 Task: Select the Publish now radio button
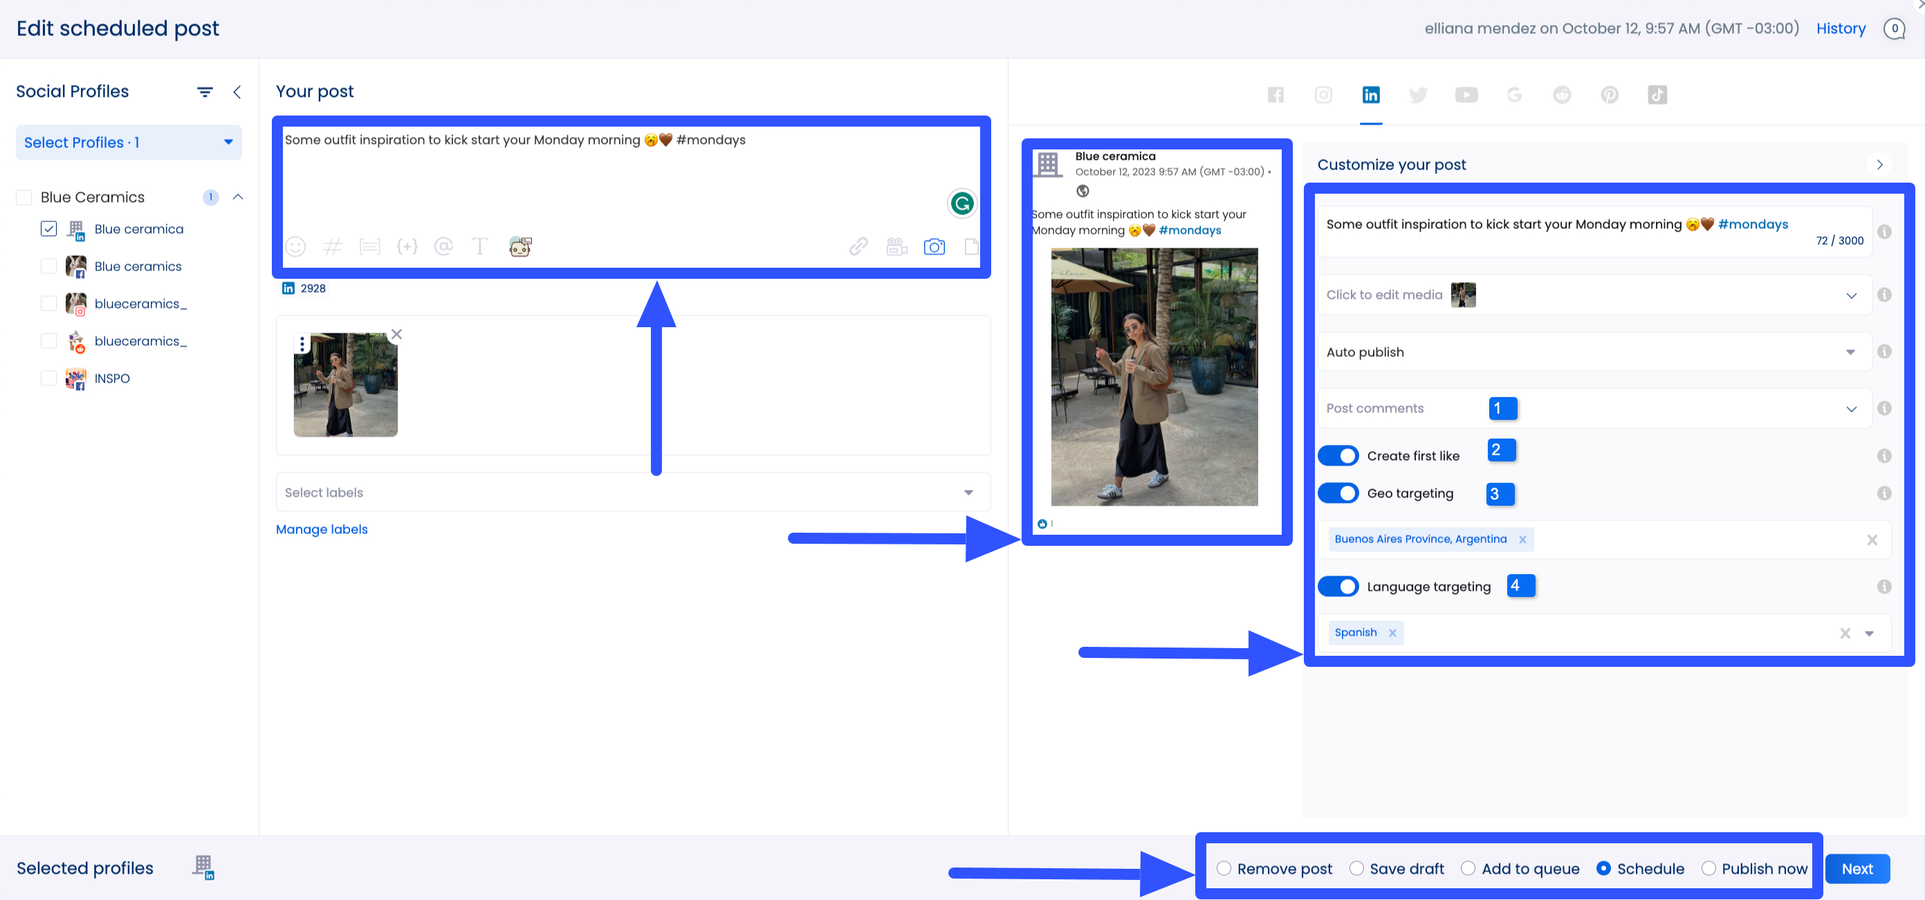1710,868
